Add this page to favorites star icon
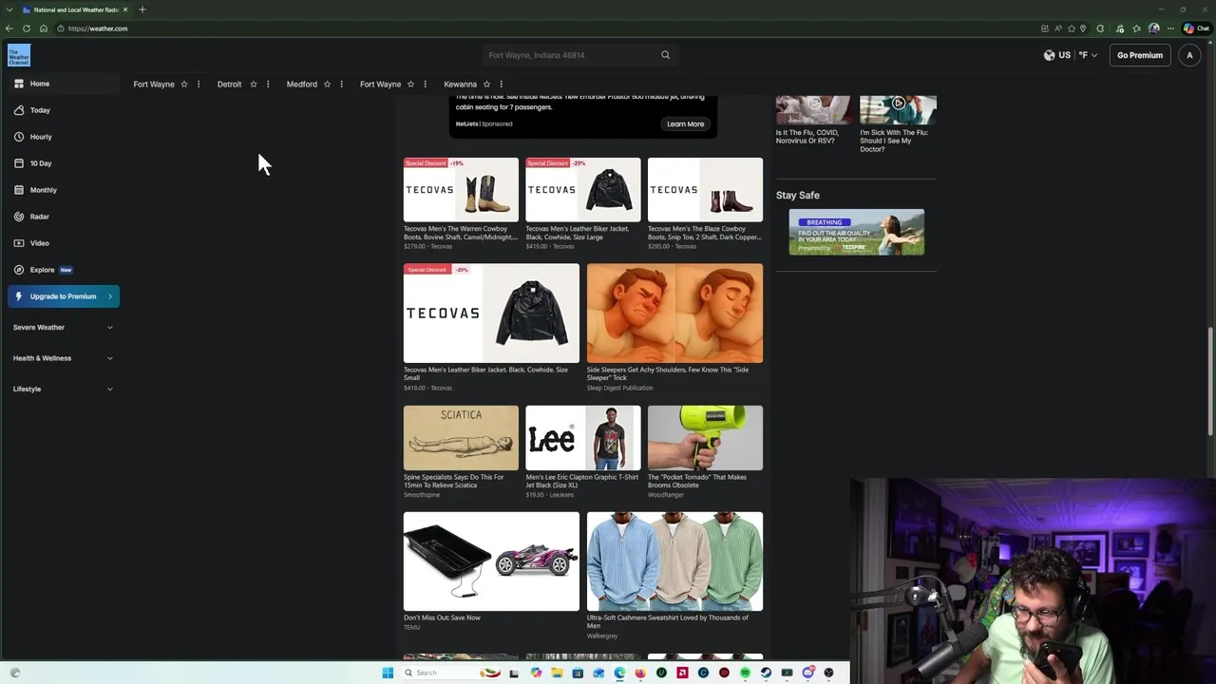1216x684 pixels. point(1072,28)
